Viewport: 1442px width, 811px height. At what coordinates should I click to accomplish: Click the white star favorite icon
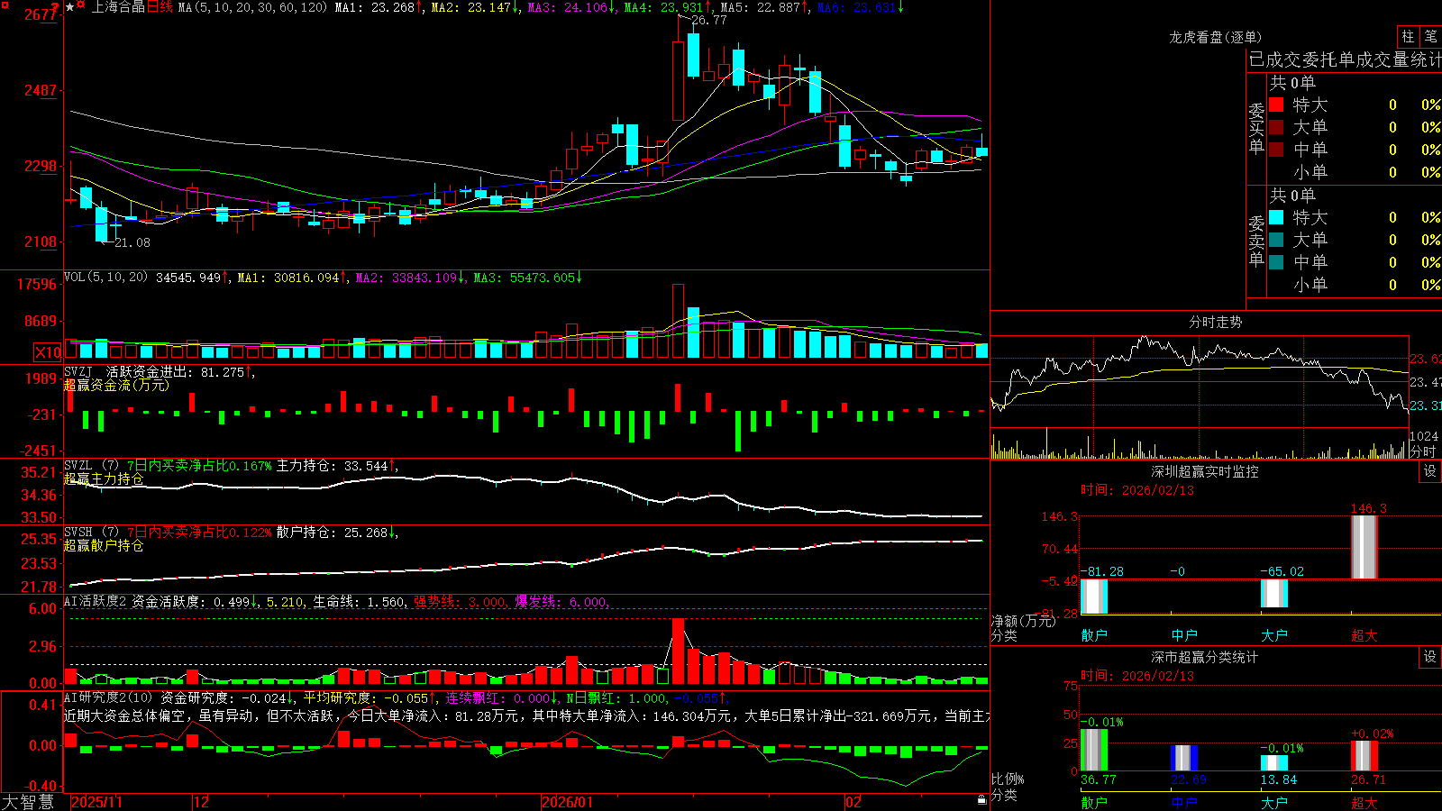pyautogui.click(x=70, y=7)
